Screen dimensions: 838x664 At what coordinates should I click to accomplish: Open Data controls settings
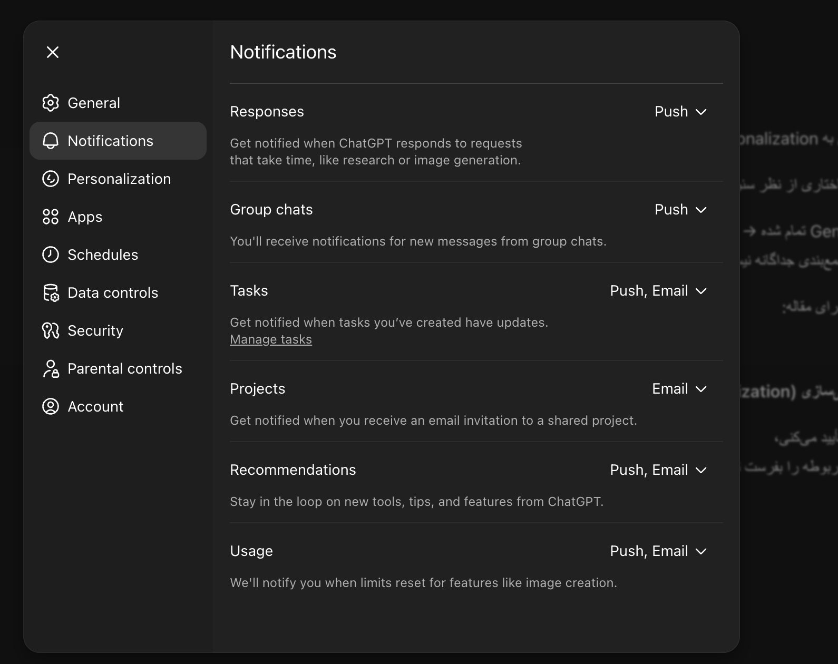(x=118, y=292)
